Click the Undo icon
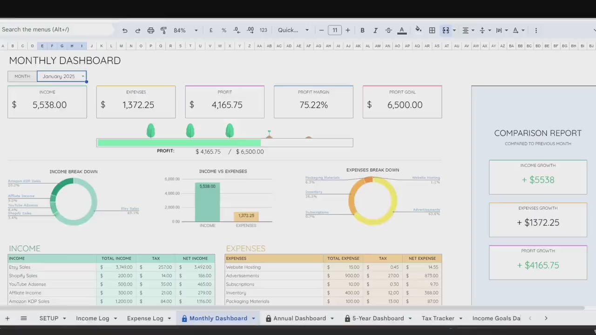Viewport: 596px width, 335px height. (125, 30)
